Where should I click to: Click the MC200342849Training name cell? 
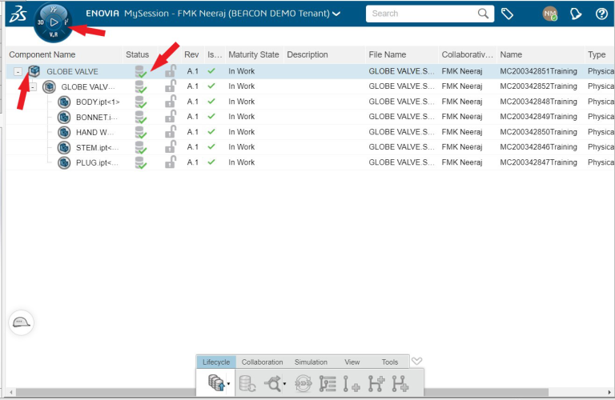[538, 117]
